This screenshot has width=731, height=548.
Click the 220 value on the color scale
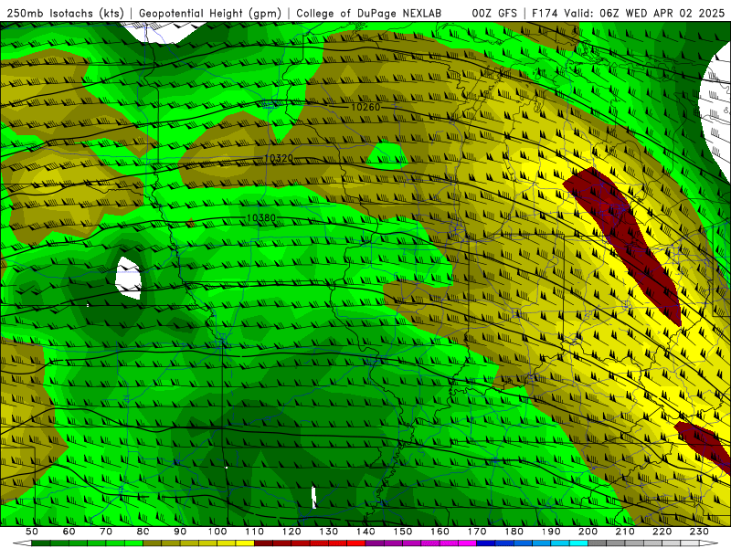click(x=662, y=532)
